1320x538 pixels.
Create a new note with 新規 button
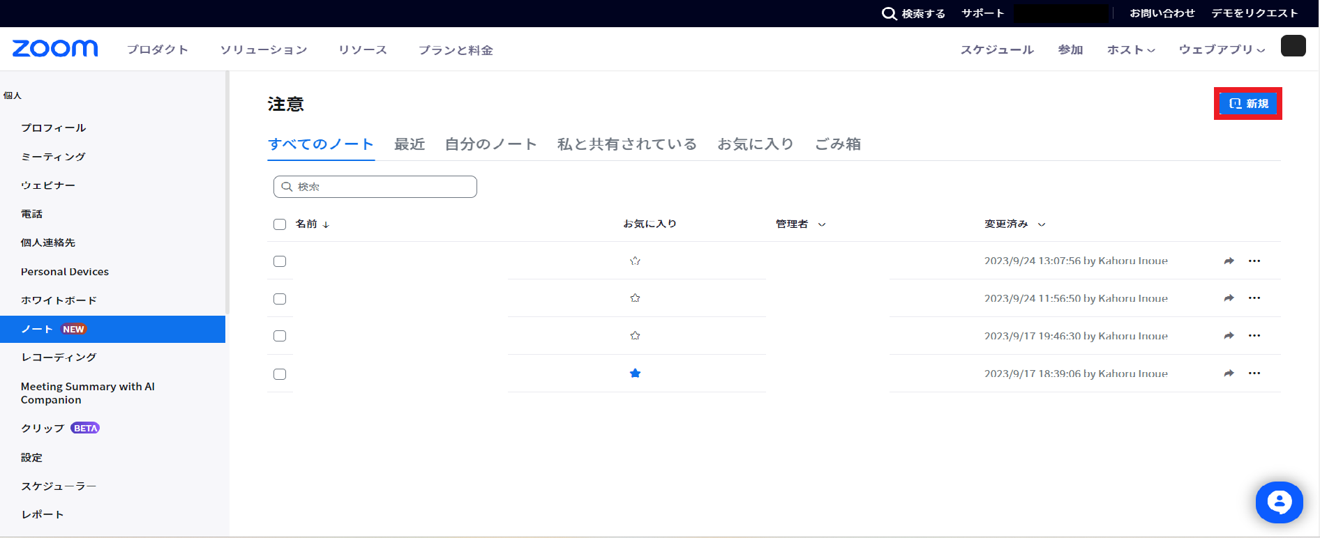(x=1247, y=104)
